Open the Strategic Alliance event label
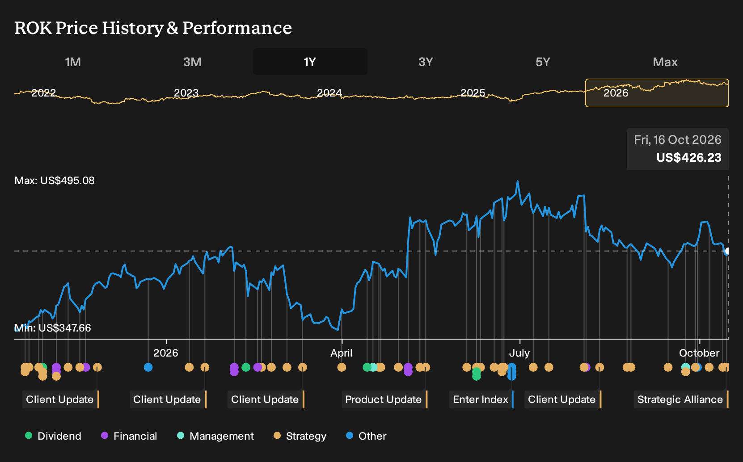 681,399
